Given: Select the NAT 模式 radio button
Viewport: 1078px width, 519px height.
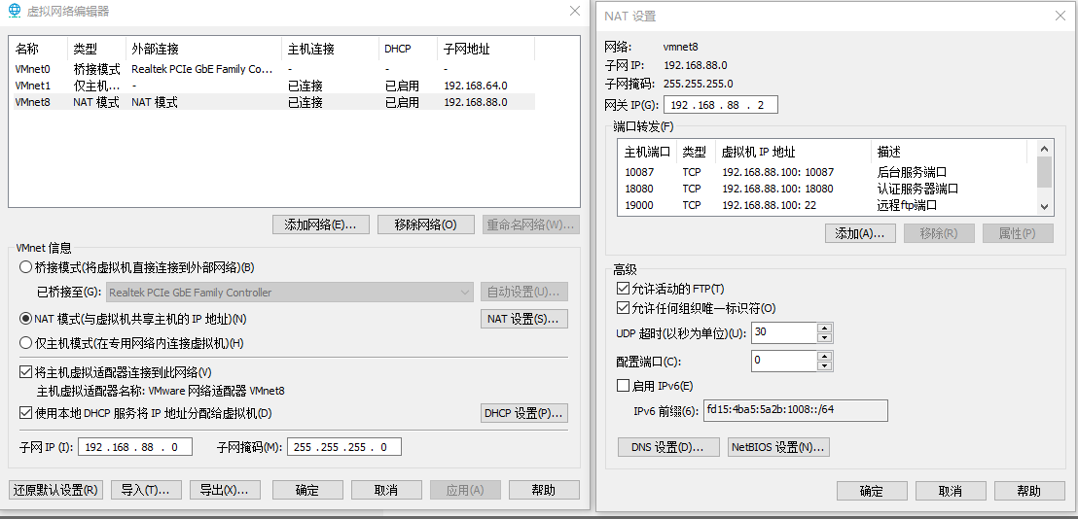Looking at the screenshot, I should (25, 319).
